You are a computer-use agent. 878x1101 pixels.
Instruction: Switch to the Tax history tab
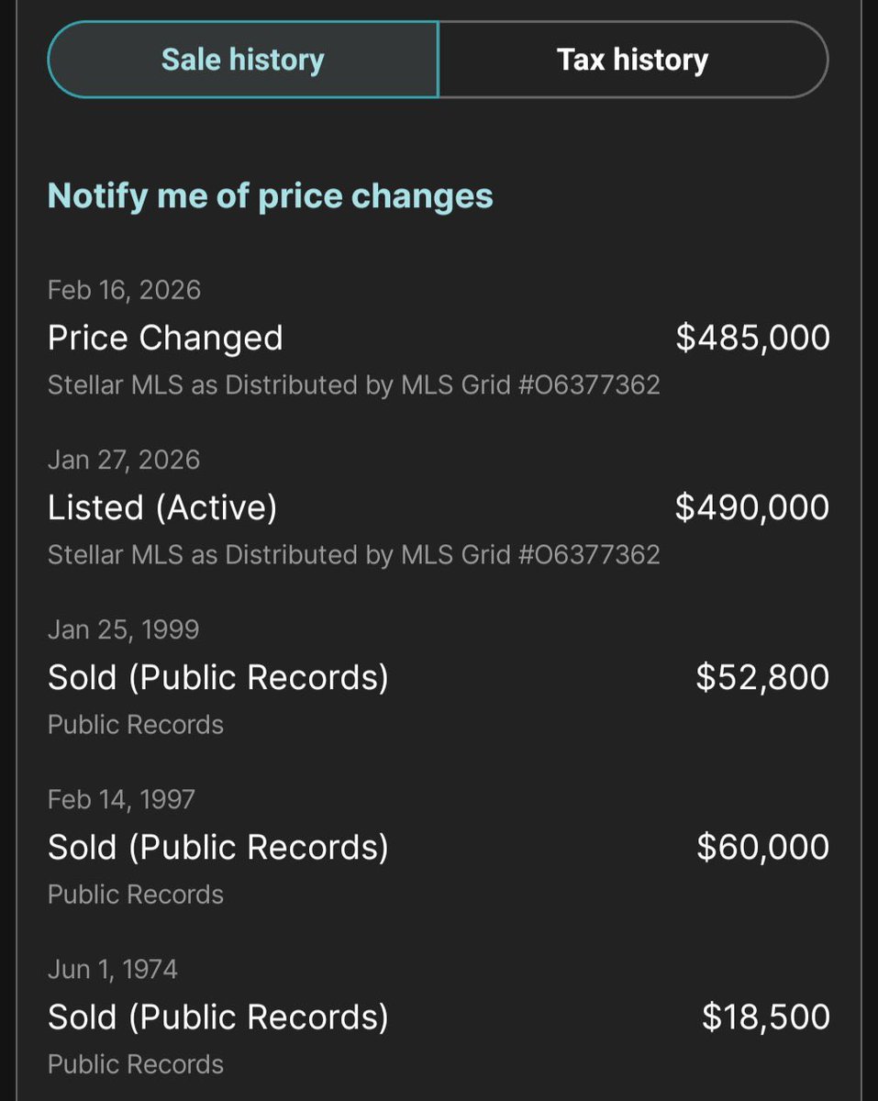coord(633,61)
